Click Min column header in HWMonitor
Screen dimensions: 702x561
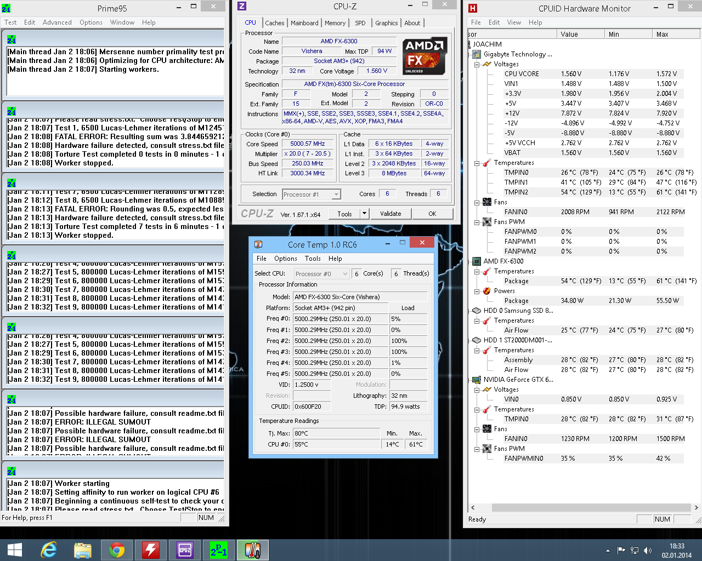pyautogui.click(x=628, y=34)
